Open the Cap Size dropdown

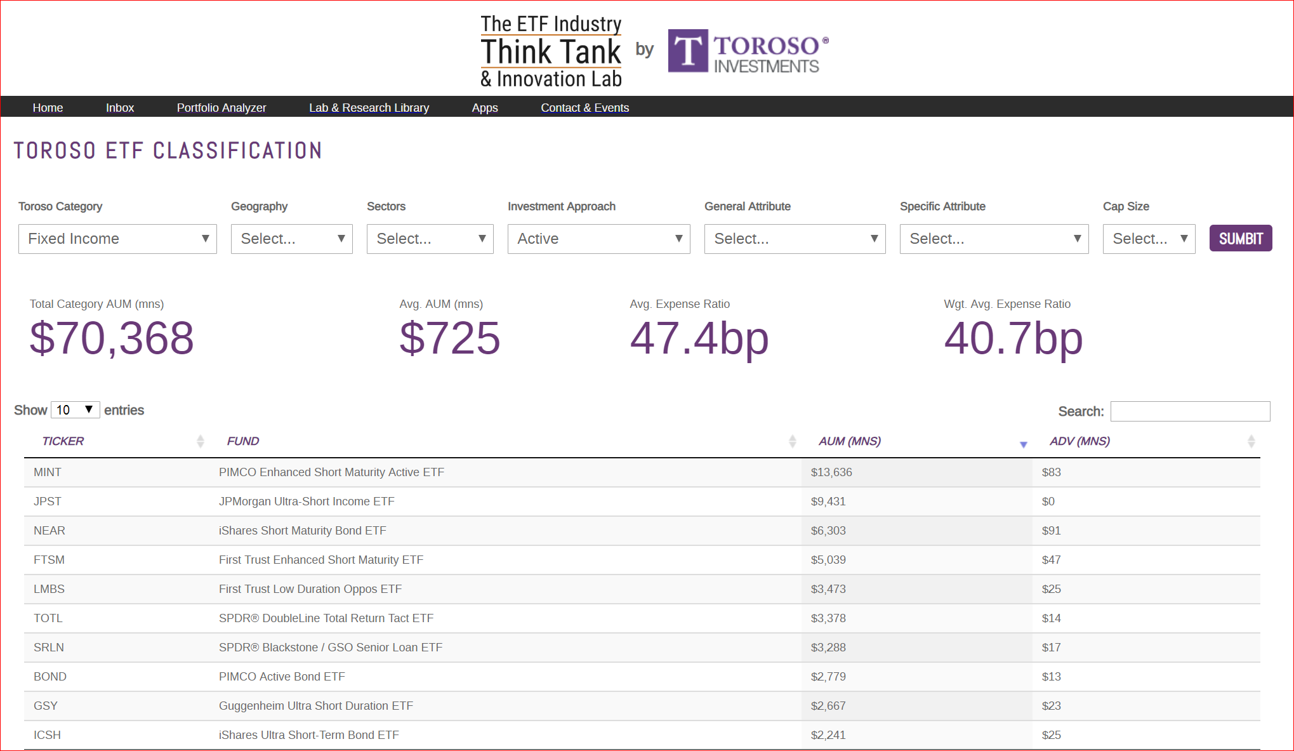coord(1149,239)
